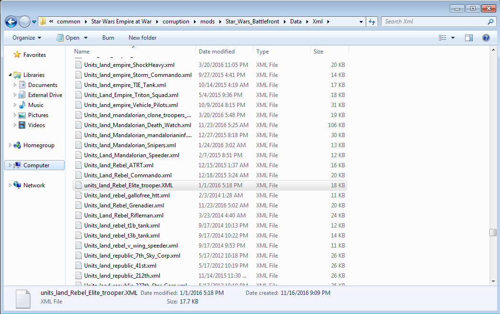Click the Forward navigation arrow
This screenshot has width=500, height=314.
[x=24, y=22]
